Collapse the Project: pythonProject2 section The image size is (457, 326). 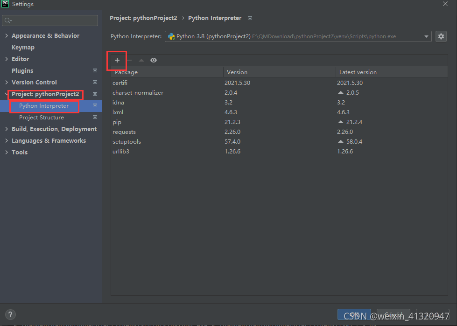click(x=7, y=94)
